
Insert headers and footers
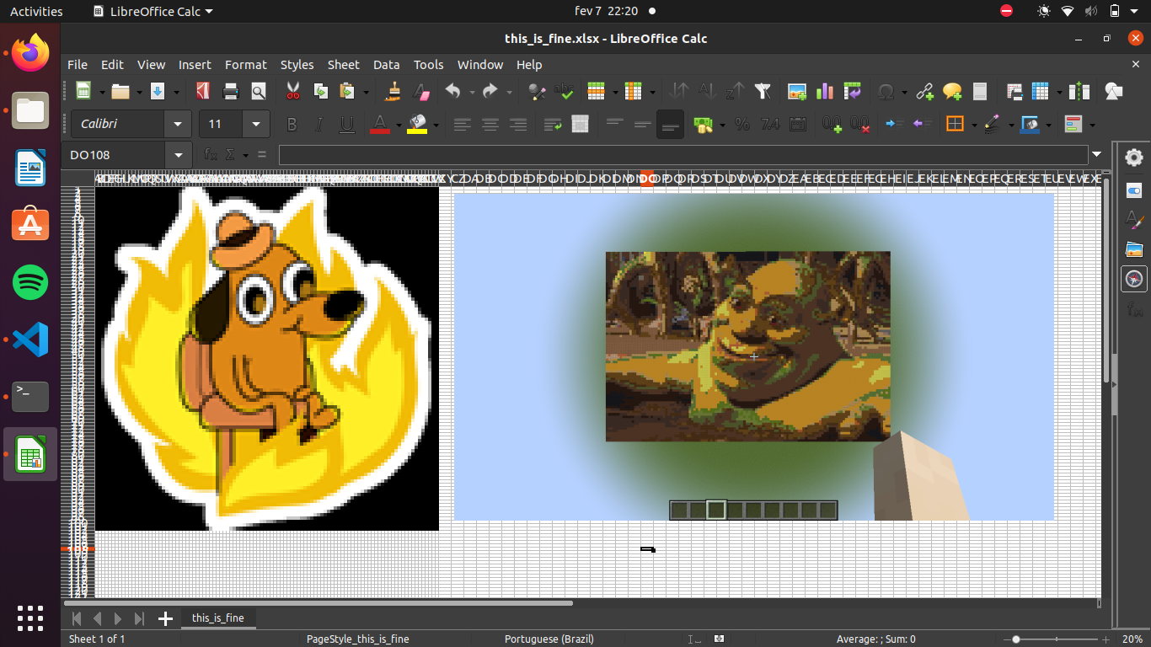pyautogui.click(x=980, y=91)
